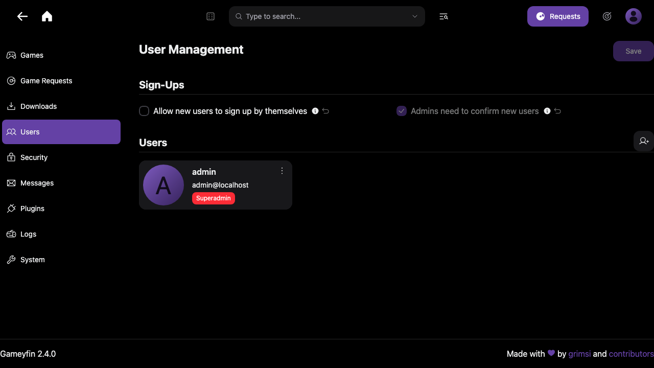Image resolution: width=654 pixels, height=368 pixels.
Task: Click the purple Requests button
Action: 558,16
